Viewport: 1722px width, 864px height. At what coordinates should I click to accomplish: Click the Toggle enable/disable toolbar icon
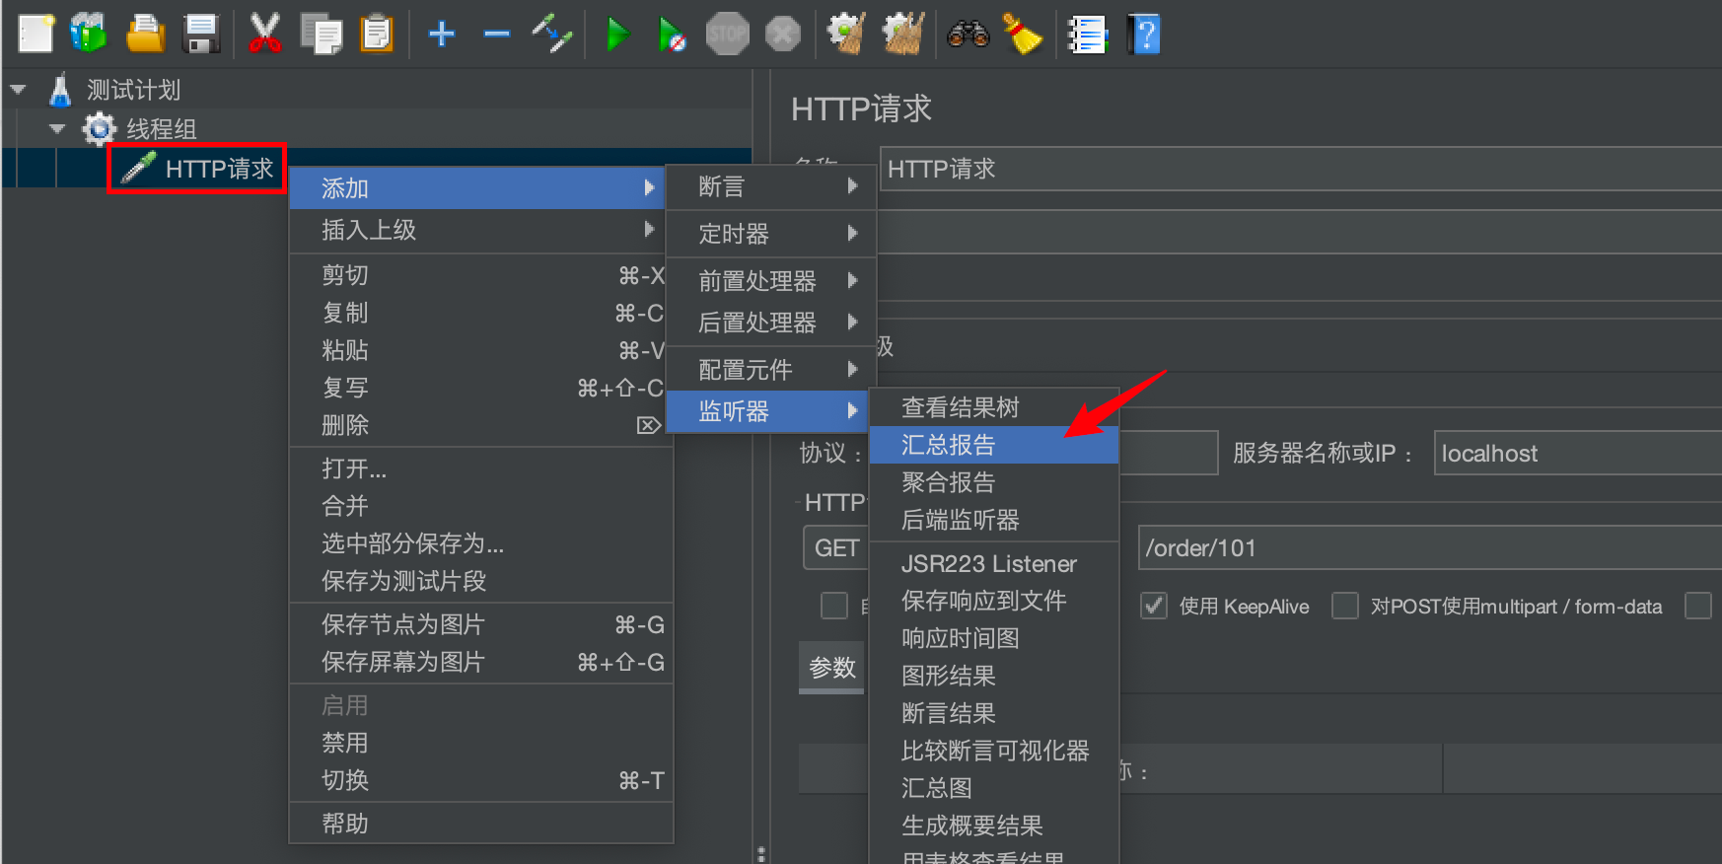[x=552, y=34]
